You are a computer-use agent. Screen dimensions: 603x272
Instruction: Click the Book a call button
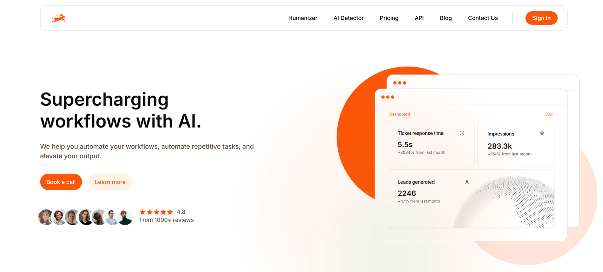[61, 182]
